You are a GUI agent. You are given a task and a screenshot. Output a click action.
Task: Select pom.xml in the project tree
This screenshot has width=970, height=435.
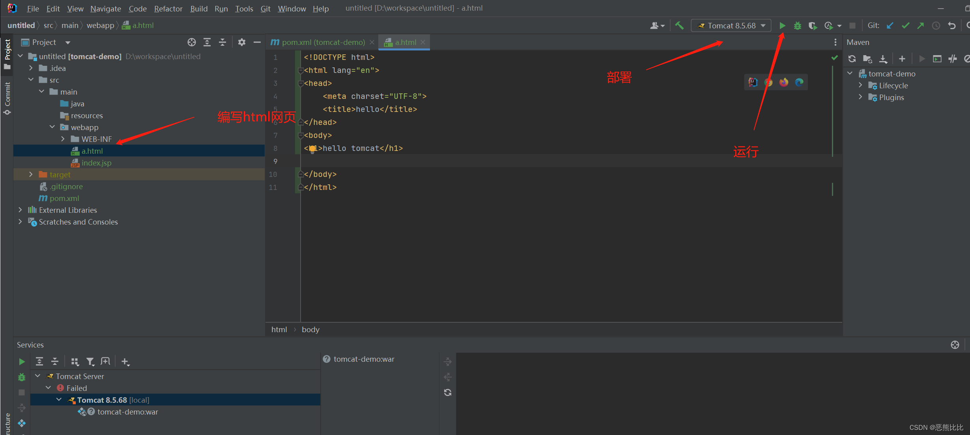[64, 198]
